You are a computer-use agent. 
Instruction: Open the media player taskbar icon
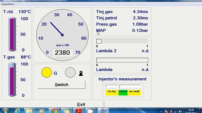(x=41, y=111)
